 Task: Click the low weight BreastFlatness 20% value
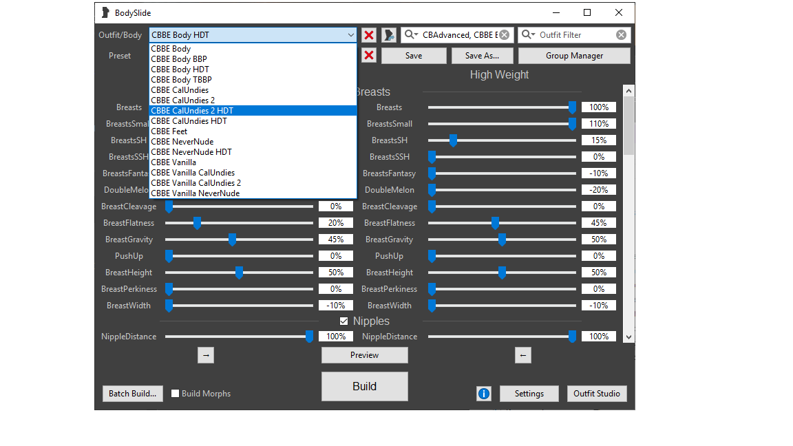pyautogui.click(x=336, y=223)
